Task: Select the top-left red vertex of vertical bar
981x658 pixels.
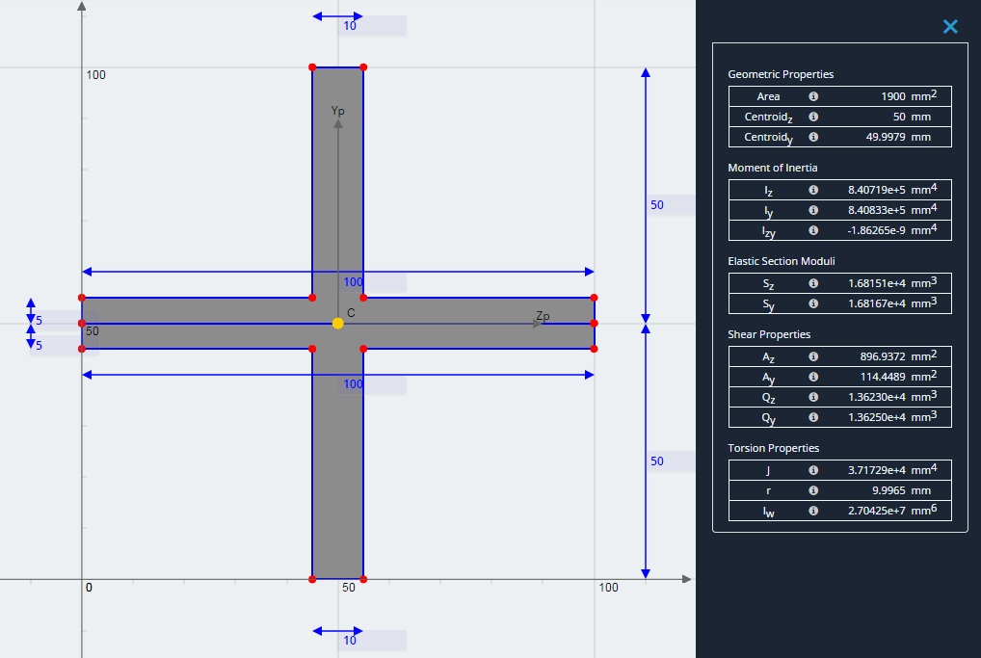Action: 312,66
